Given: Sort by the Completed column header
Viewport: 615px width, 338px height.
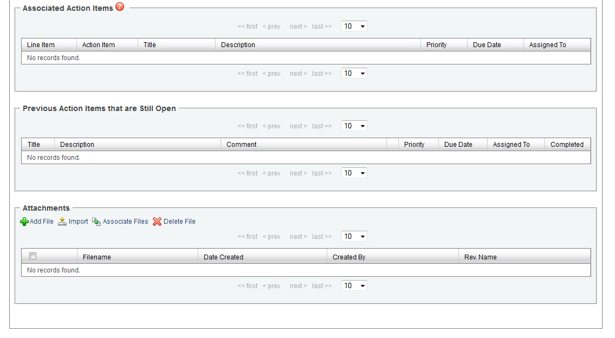Looking at the screenshot, I should pyautogui.click(x=568, y=144).
